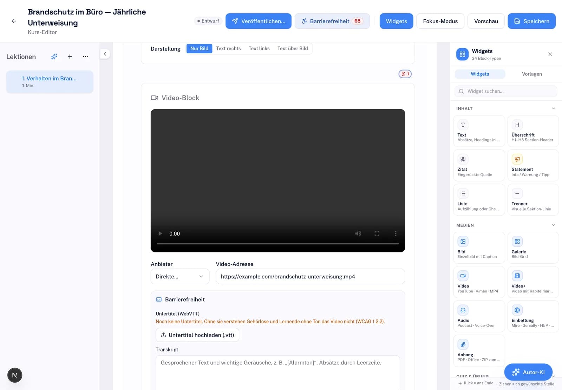Go back using the arrow icon
562x390 pixels.
pyautogui.click(x=14, y=21)
